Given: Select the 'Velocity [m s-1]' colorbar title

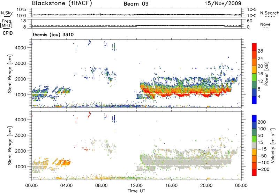Looking at the screenshot, I should tap(273, 145).
